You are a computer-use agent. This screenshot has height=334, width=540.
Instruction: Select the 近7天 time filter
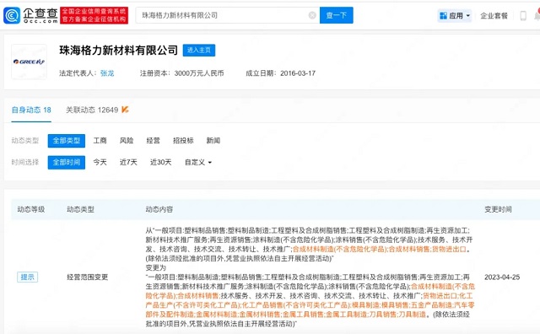click(128, 162)
